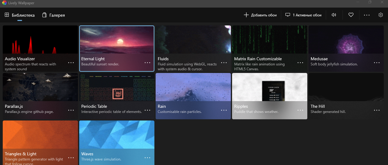This screenshot has width=388, height=165.
Task: Select the Parallax.js wallpaper thumbnail
Action: [40, 87]
